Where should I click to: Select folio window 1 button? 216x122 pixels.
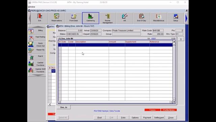click(x=181, y=39)
